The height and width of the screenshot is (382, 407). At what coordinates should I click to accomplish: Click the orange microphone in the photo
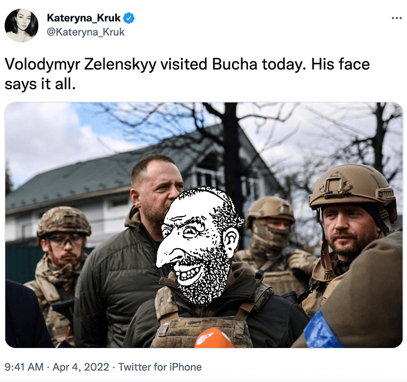213,338
